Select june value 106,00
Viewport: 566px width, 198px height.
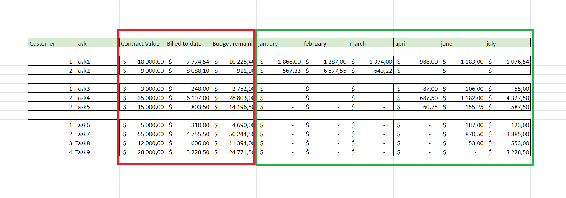point(462,88)
